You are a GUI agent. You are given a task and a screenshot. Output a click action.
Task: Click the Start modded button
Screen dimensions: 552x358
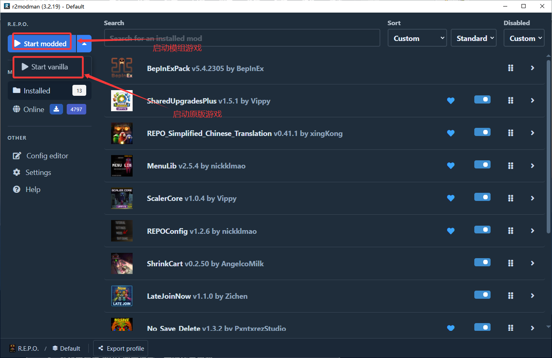42,43
